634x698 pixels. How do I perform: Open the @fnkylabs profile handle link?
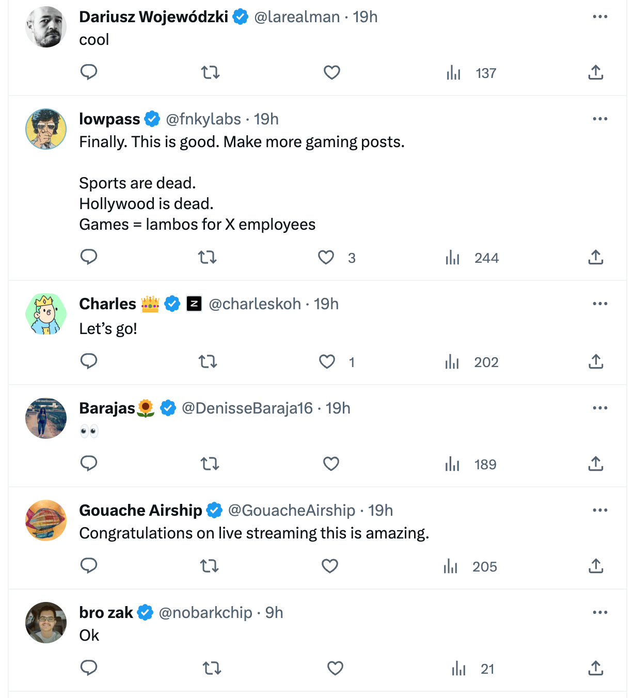point(203,119)
